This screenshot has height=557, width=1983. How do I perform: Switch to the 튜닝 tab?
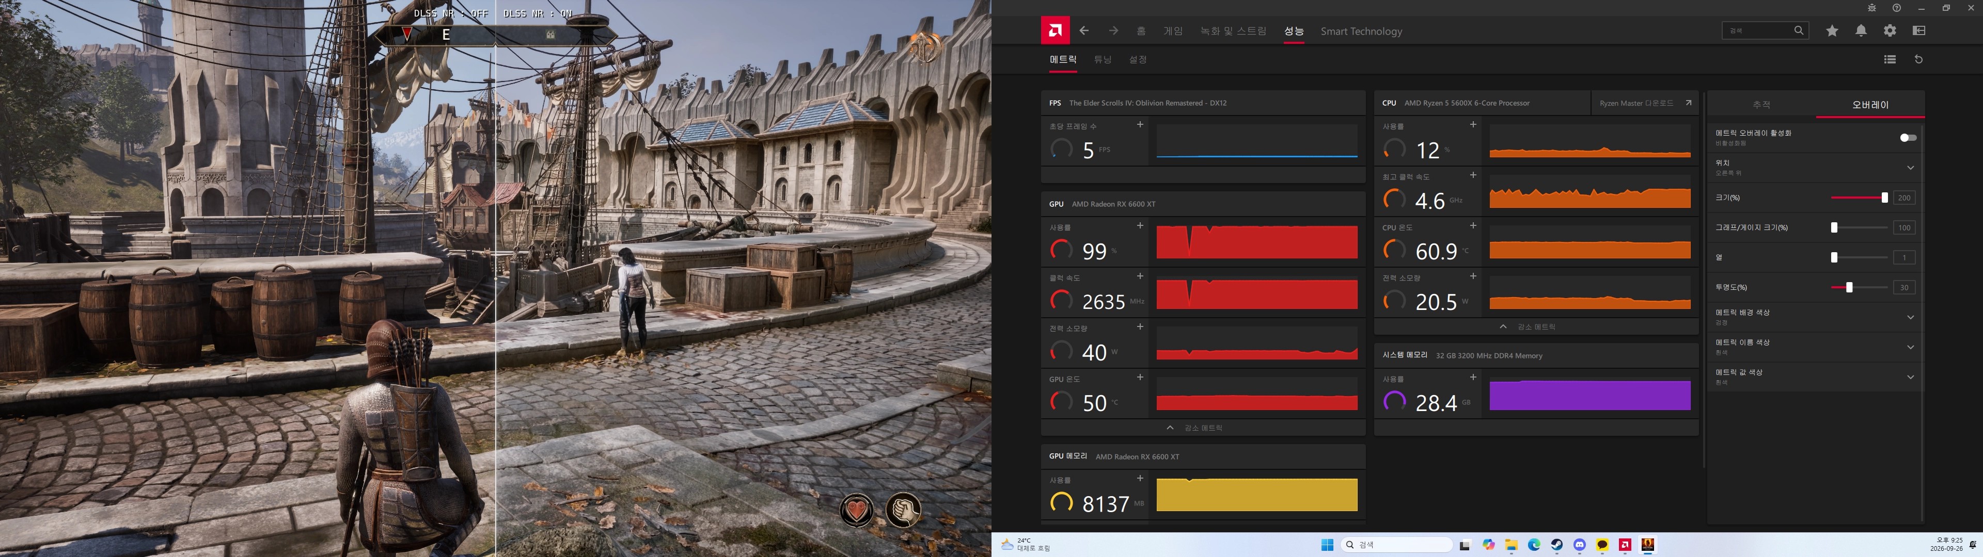coord(1103,59)
